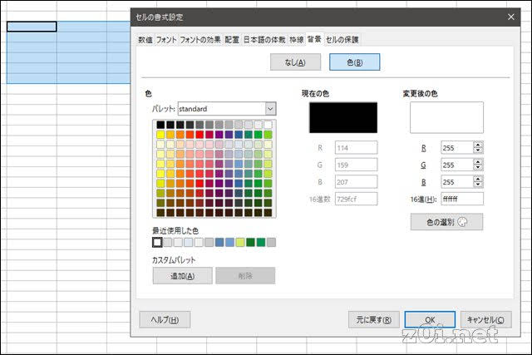Select the 配置 tab
Viewport: 532px width, 355px height.
click(x=232, y=40)
